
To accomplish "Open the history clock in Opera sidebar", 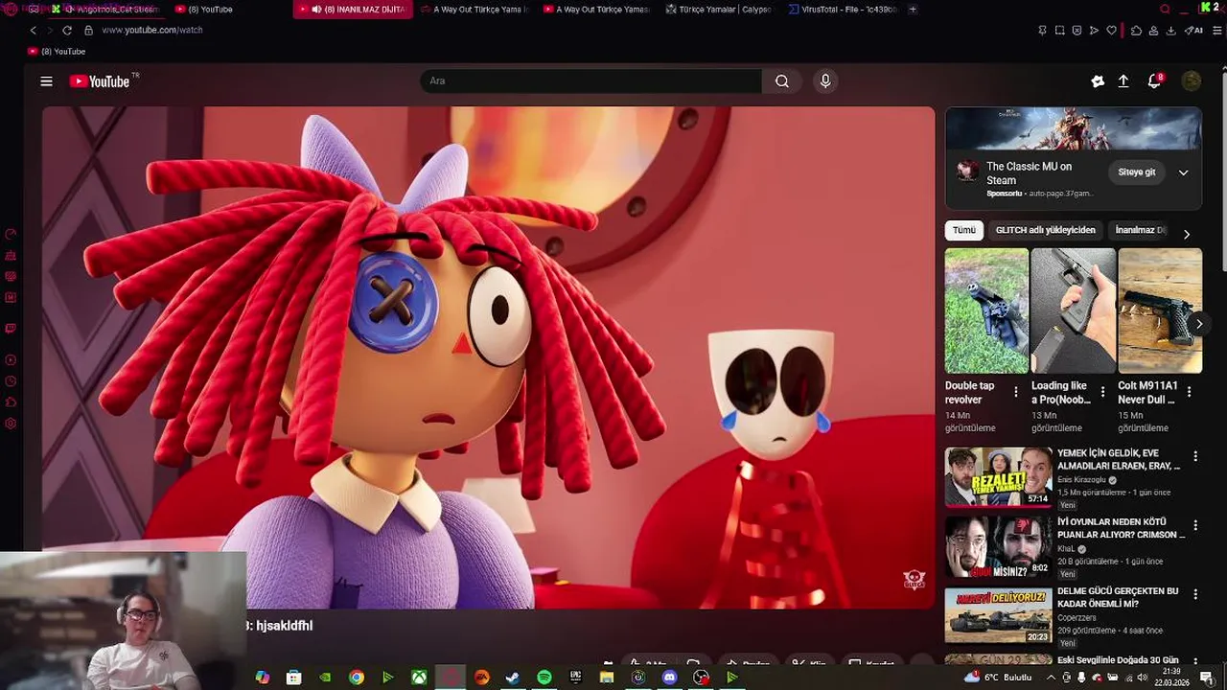I will click(12, 380).
